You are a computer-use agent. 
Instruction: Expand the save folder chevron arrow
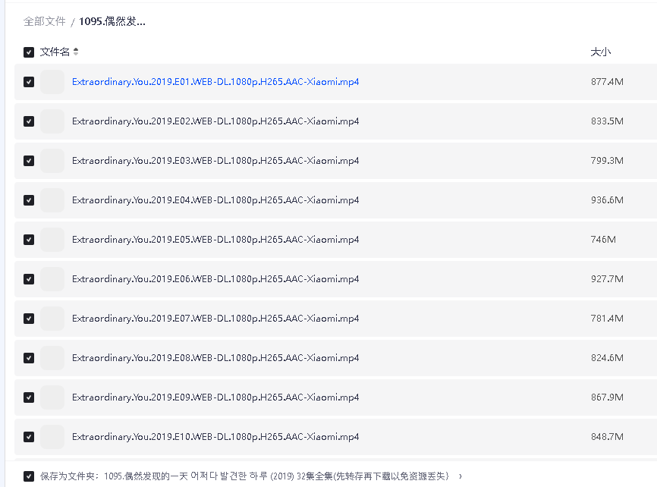[461, 476]
